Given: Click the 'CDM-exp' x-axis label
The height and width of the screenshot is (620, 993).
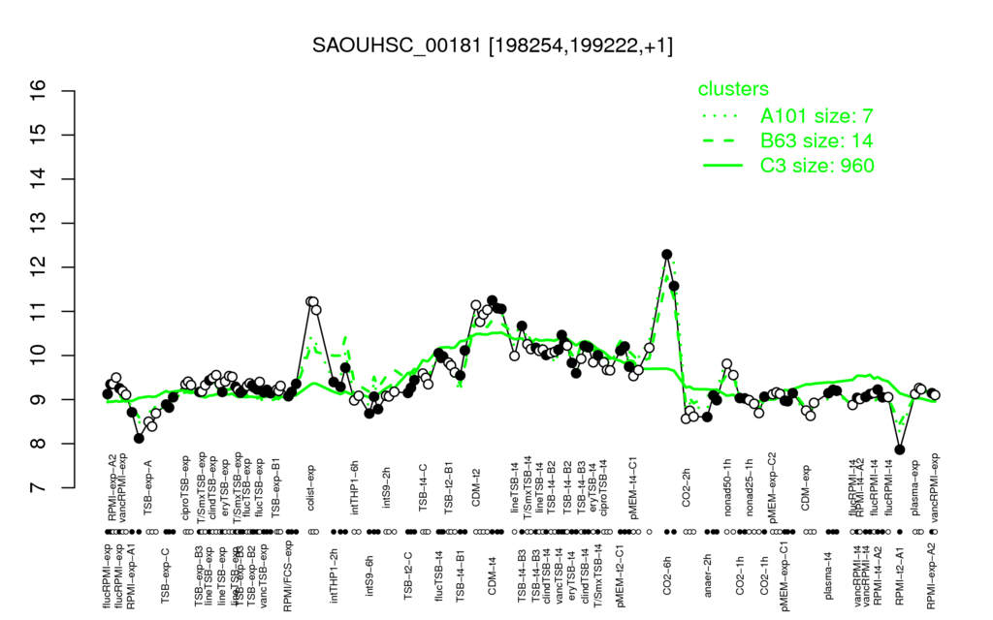Looking at the screenshot, I should coord(806,486).
